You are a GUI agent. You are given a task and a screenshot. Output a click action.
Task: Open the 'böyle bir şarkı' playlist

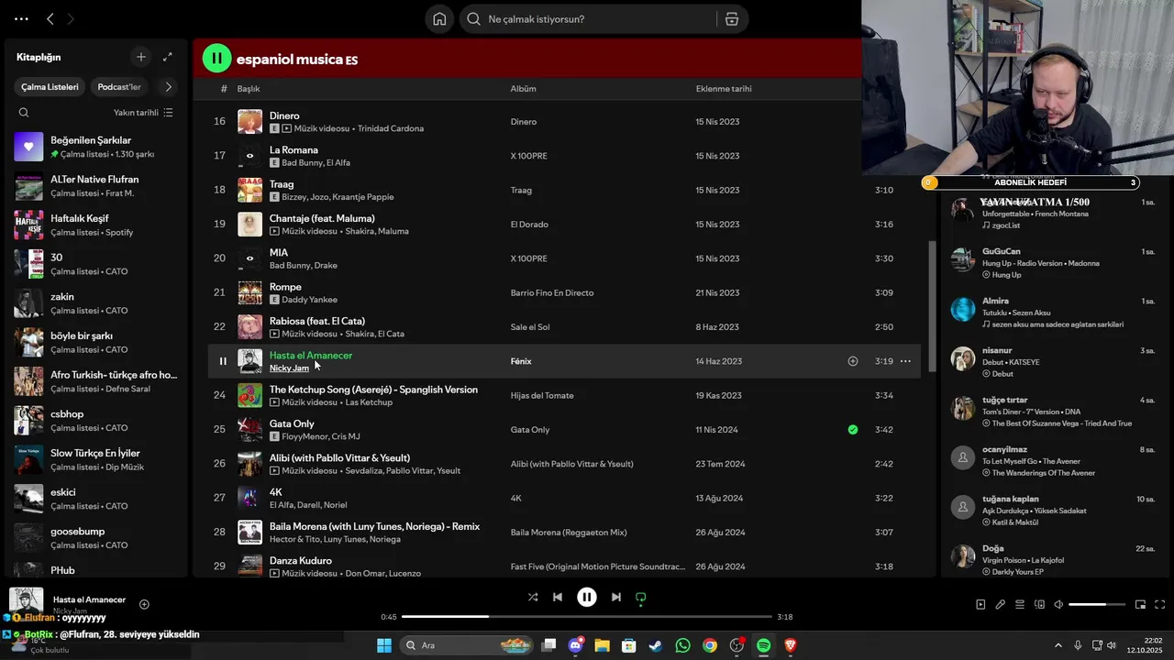(96, 342)
